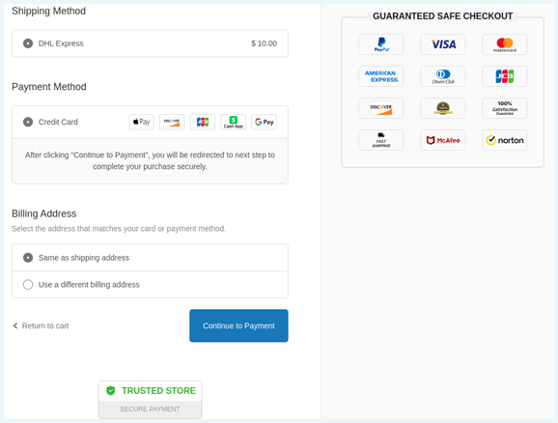Click the PayPal badge in safe checkout
Image resolution: width=558 pixels, height=423 pixels.
tap(380, 44)
